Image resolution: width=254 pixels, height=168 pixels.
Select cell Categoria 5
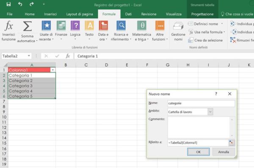pyautogui.click(x=32, y=96)
